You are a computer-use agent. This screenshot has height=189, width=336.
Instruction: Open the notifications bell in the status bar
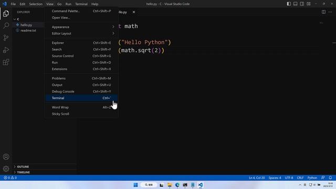click(x=330, y=177)
